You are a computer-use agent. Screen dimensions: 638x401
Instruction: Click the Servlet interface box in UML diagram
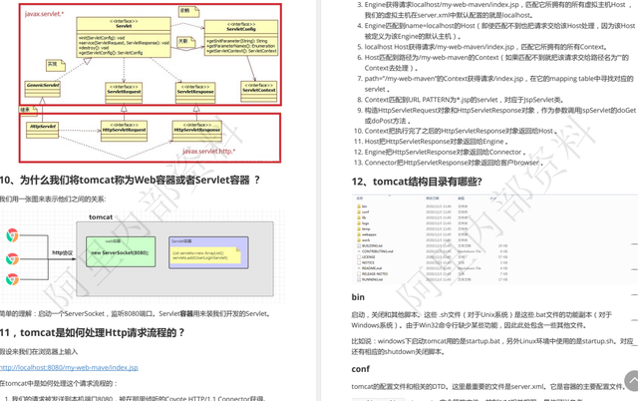click(x=124, y=37)
